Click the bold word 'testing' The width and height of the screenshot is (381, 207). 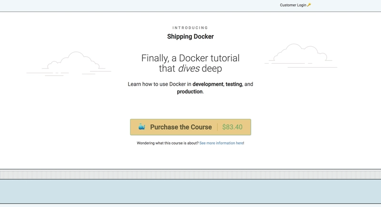234,84
